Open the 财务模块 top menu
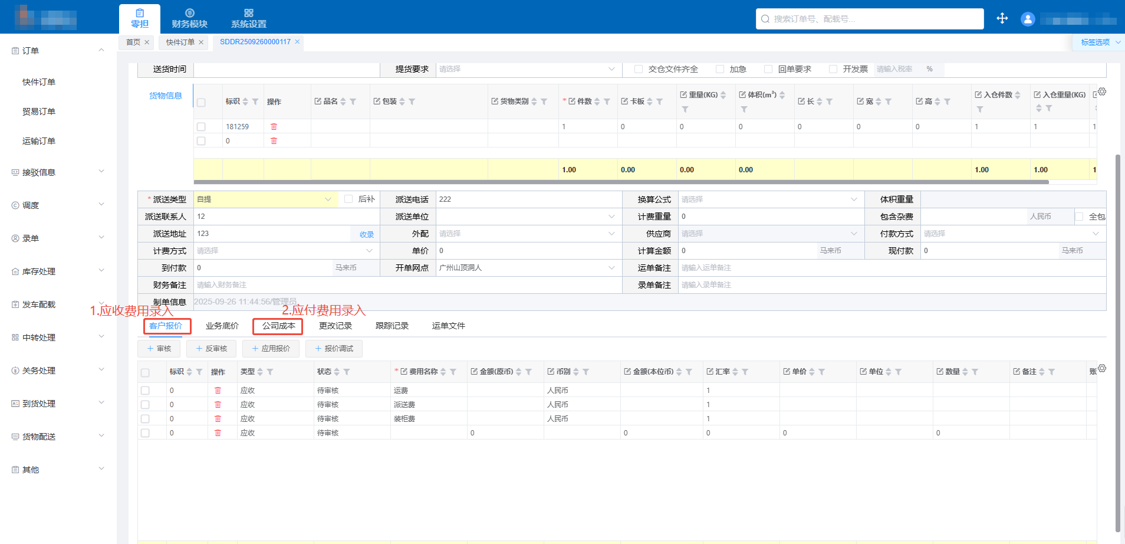Viewport: 1125px width, 544px height. coord(189,18)
